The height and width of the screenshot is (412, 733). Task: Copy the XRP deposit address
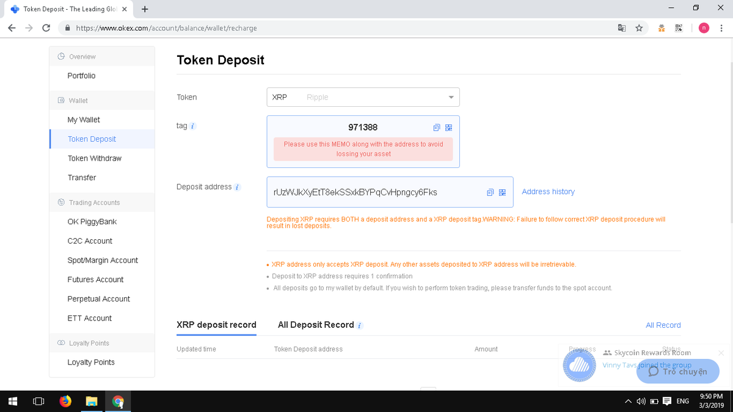(490, 192)
